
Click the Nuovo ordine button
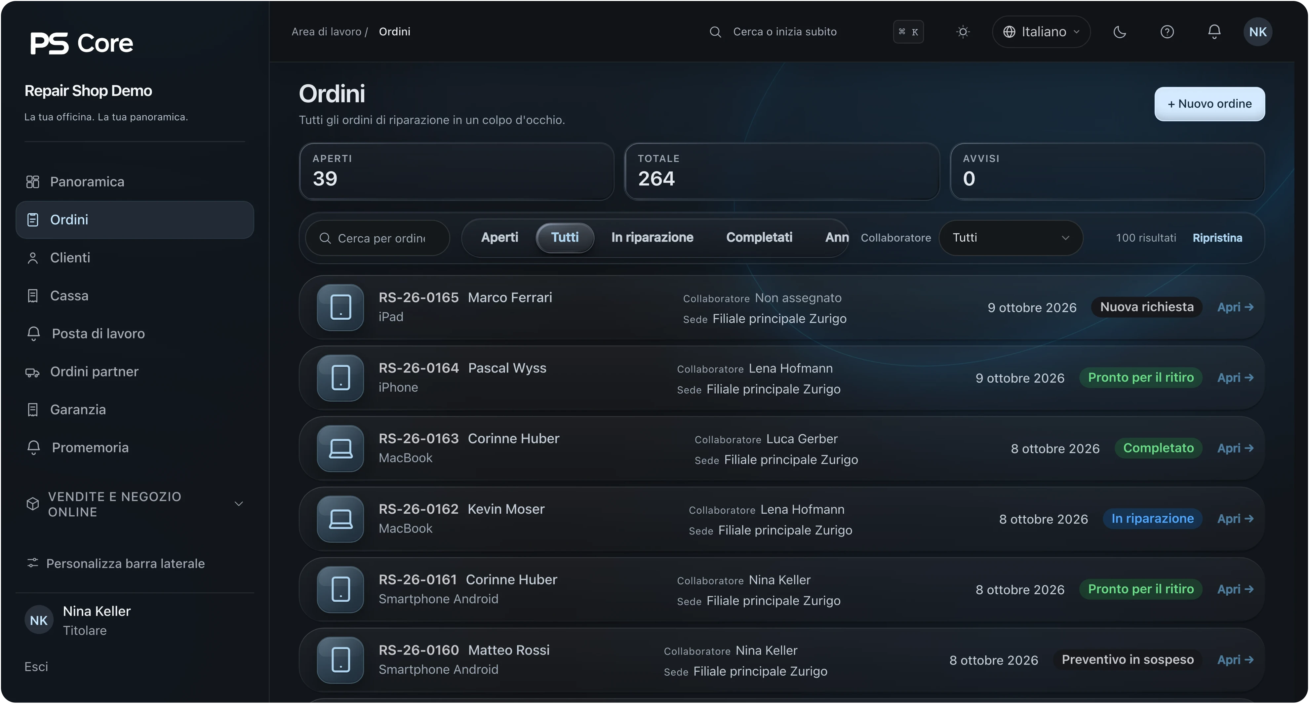1210,104
